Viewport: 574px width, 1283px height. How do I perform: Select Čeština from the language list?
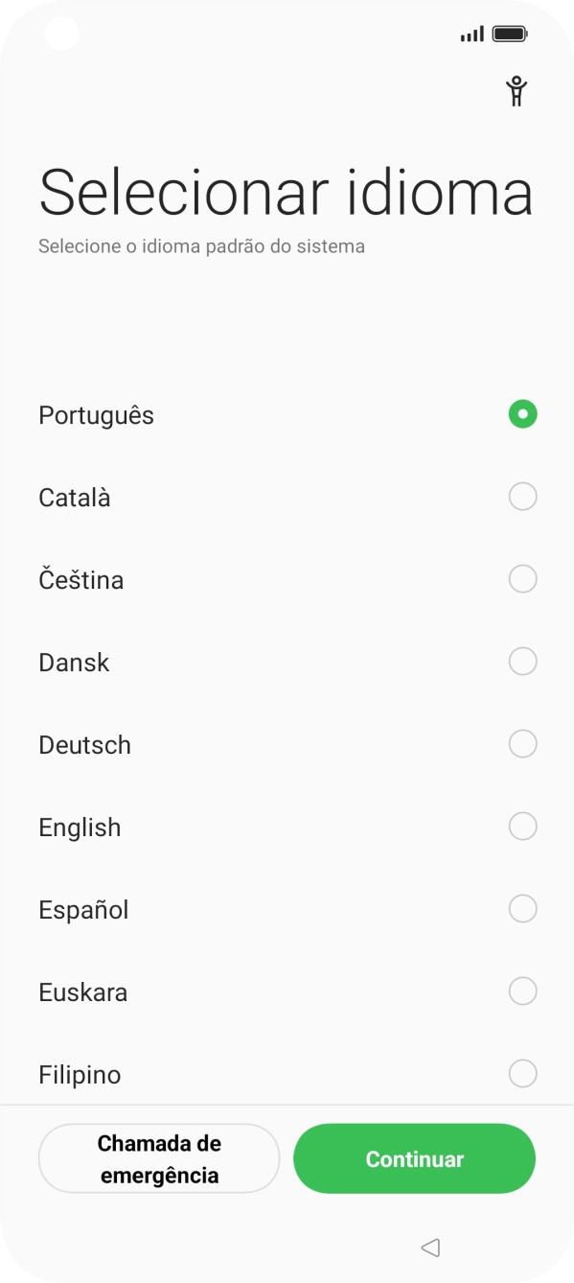(x=521, y=579)
